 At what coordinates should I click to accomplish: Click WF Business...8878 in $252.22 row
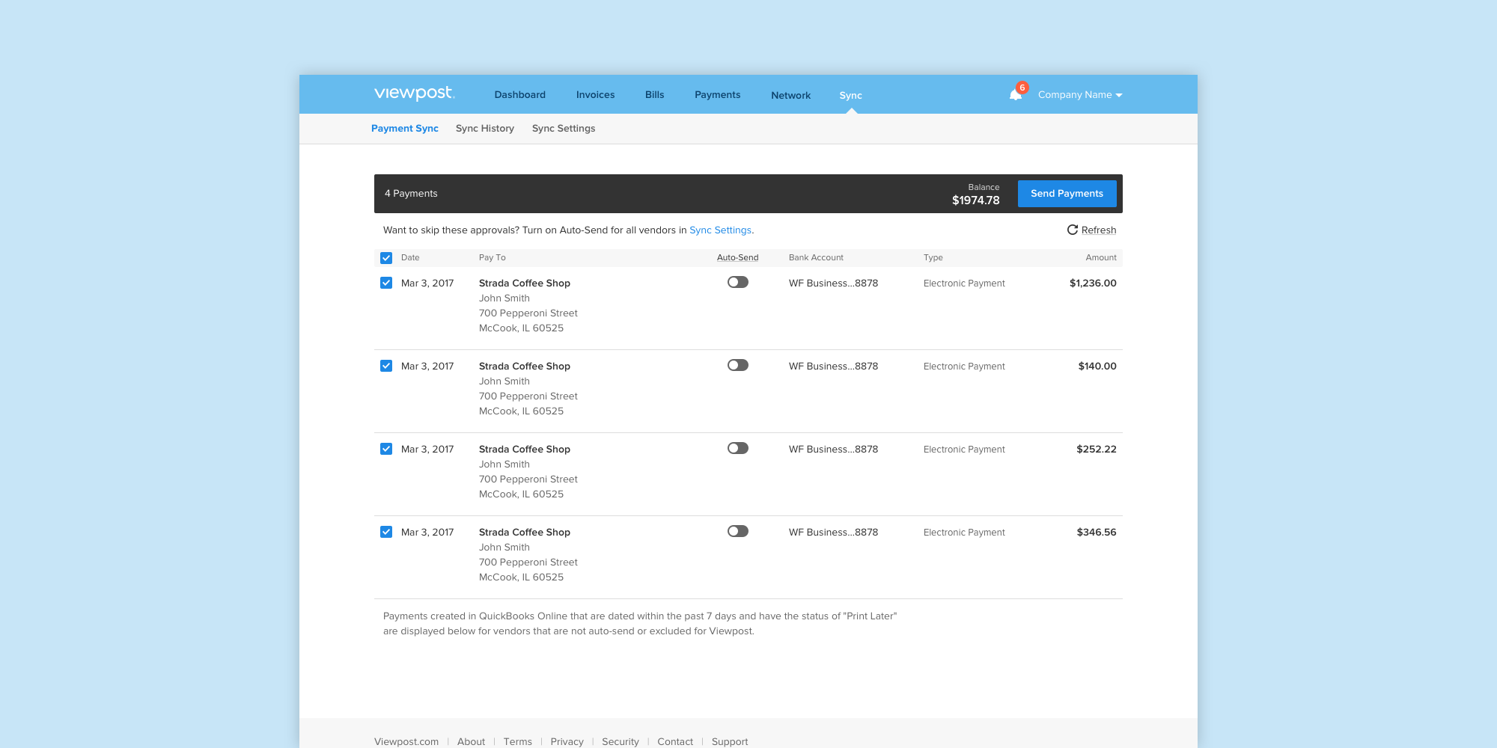click(833, 450)
